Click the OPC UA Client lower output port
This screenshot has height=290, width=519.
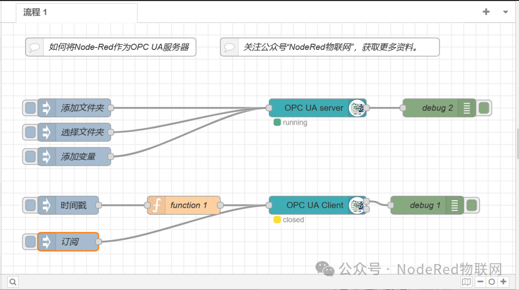click(366, 209)
